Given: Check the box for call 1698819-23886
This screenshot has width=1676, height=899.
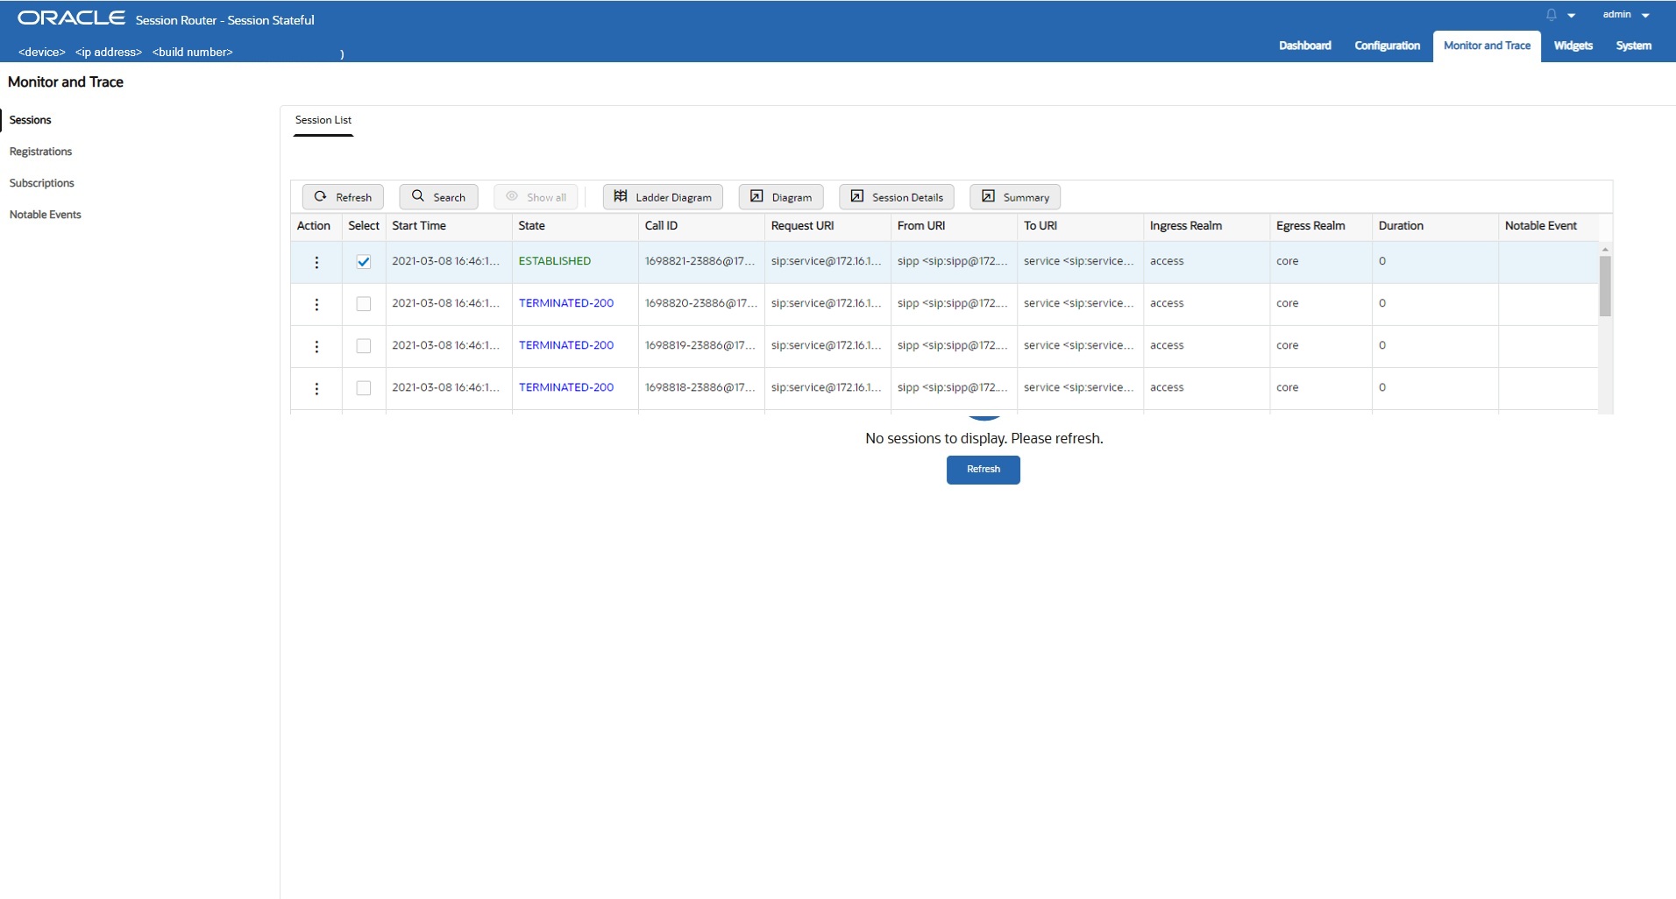Looking at the screenshot, I should pos(363,346).
